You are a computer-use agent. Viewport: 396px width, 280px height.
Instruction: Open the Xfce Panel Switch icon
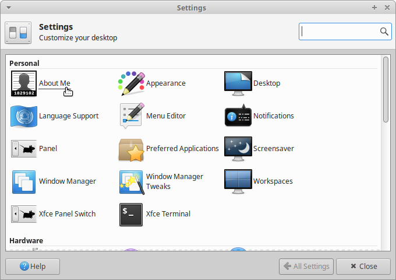pos(24,214)
